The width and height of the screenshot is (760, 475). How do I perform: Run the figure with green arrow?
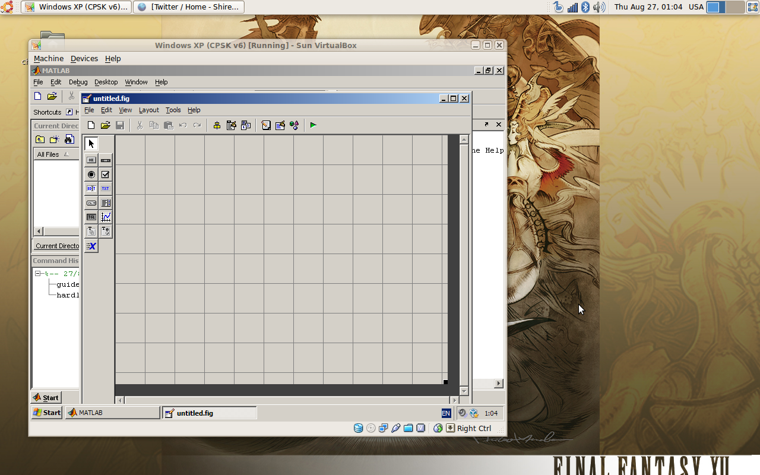click(x=313, y=125)
